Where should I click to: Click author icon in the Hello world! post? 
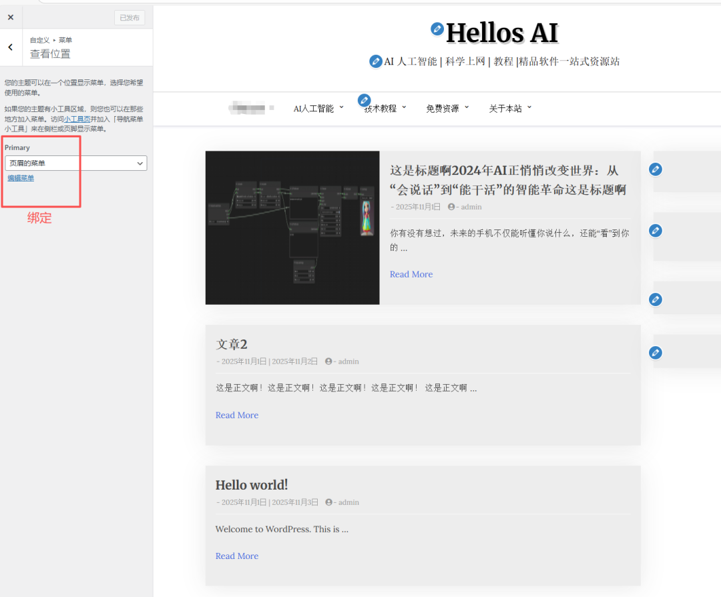click(x=328, y=502)
